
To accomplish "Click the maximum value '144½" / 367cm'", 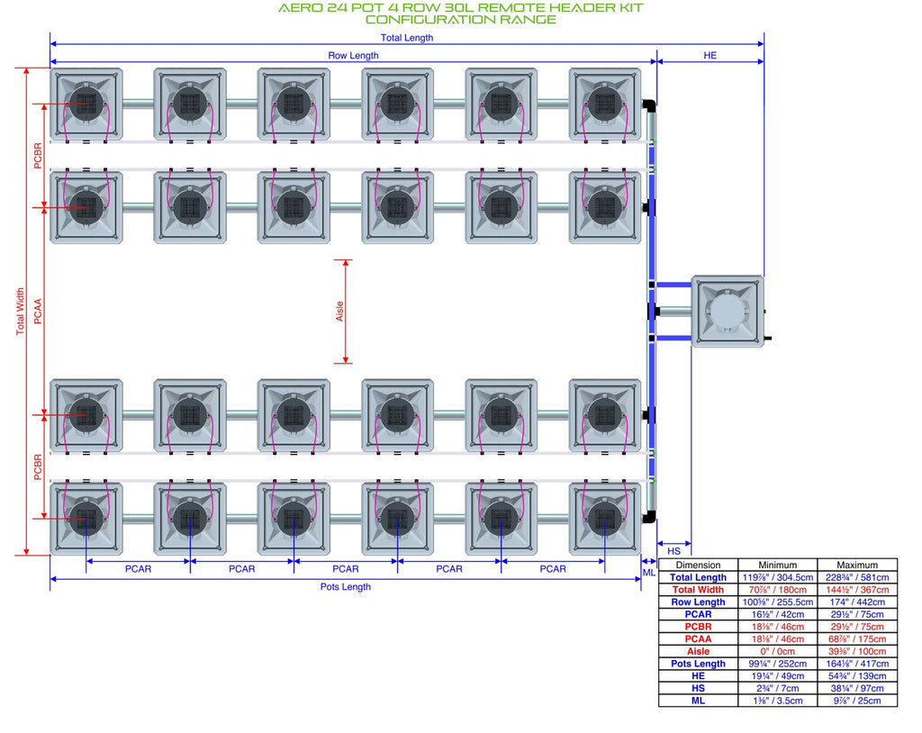I will pos(857,590).
